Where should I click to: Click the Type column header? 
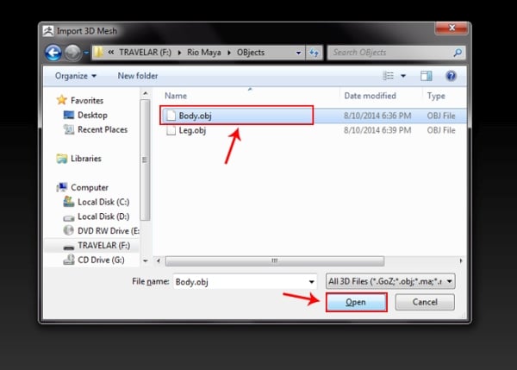tap(436, 96)
